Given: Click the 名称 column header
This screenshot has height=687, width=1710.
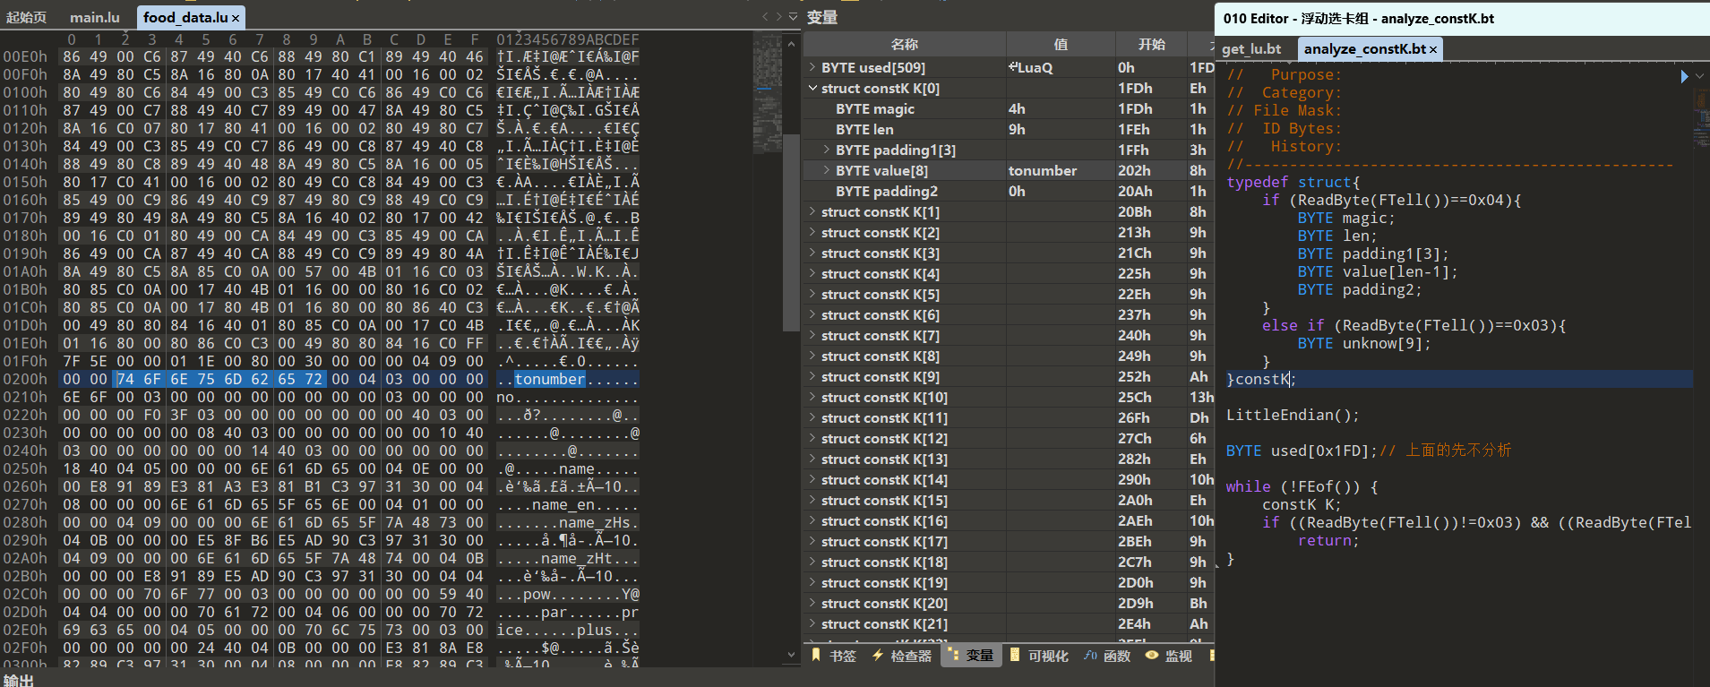Looking at the screenshot, I should coord(904,44).
